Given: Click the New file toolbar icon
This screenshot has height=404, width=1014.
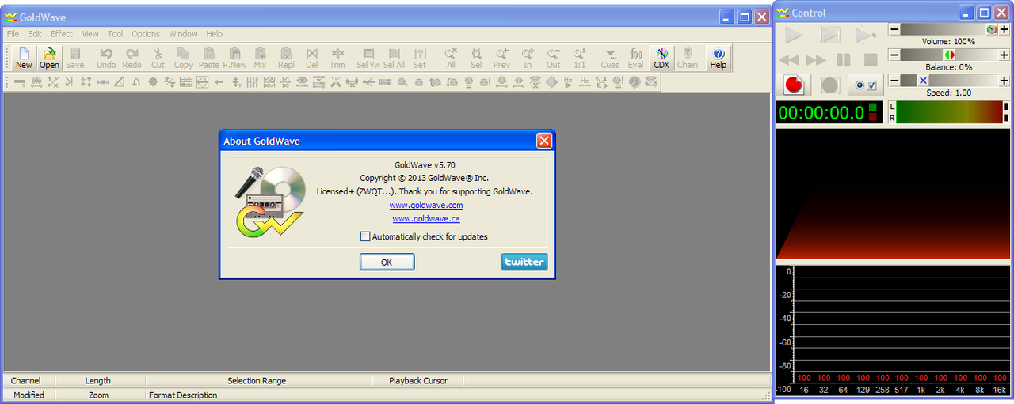Looking at the screenshot, I should tap(24, 58).
